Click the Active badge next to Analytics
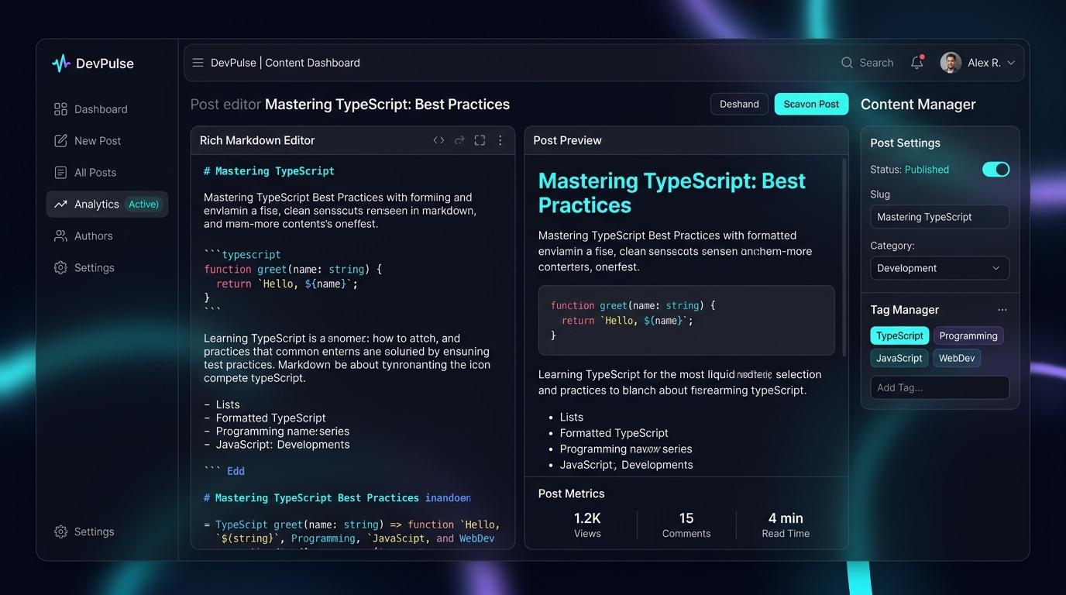The width and height of the screenshot is (1066, 595). [x=143, y=205]
